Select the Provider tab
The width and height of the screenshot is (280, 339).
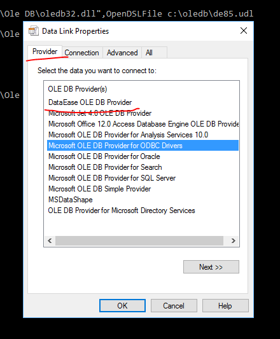(x=45, y=52)
